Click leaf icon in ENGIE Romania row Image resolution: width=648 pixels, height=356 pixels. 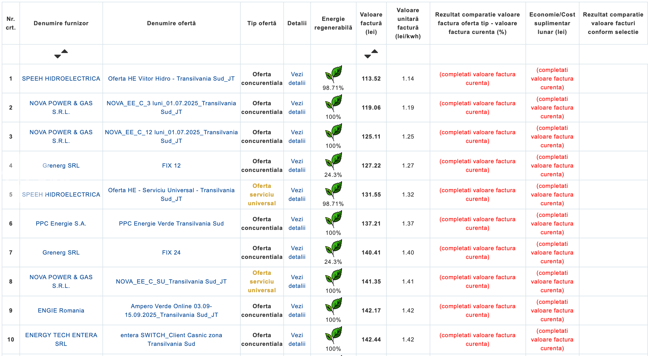click(x=333, y=306)
